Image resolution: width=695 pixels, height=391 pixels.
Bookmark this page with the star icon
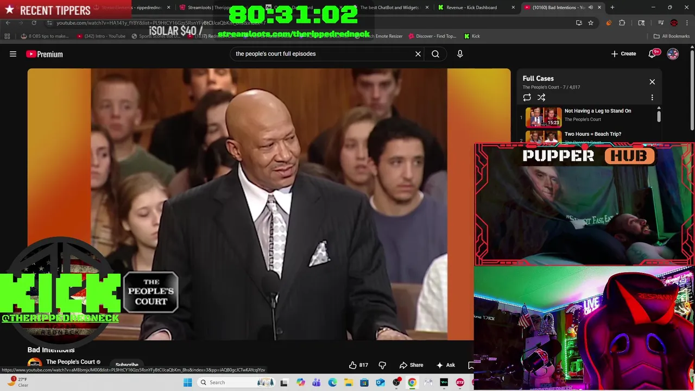591,23
